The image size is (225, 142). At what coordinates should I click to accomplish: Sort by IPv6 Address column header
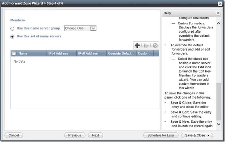click(91, 53)
